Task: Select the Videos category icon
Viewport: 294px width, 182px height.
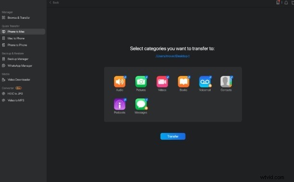Action: click(x=162, y=82)
